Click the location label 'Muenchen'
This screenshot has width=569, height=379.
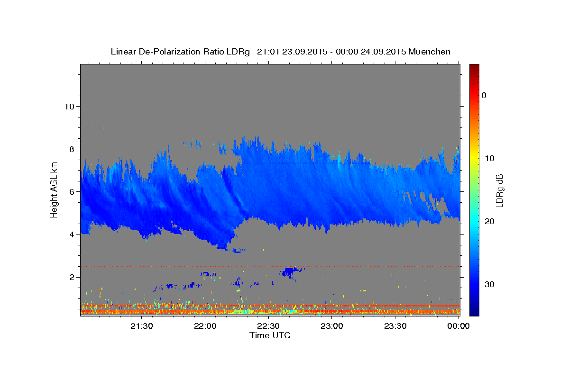coord(429,52)
